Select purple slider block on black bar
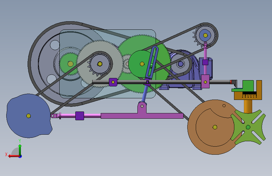272x176 pixels. (x=113, y=82)
